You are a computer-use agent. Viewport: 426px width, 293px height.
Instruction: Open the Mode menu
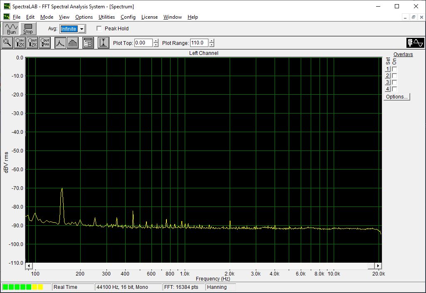[47, 17]
